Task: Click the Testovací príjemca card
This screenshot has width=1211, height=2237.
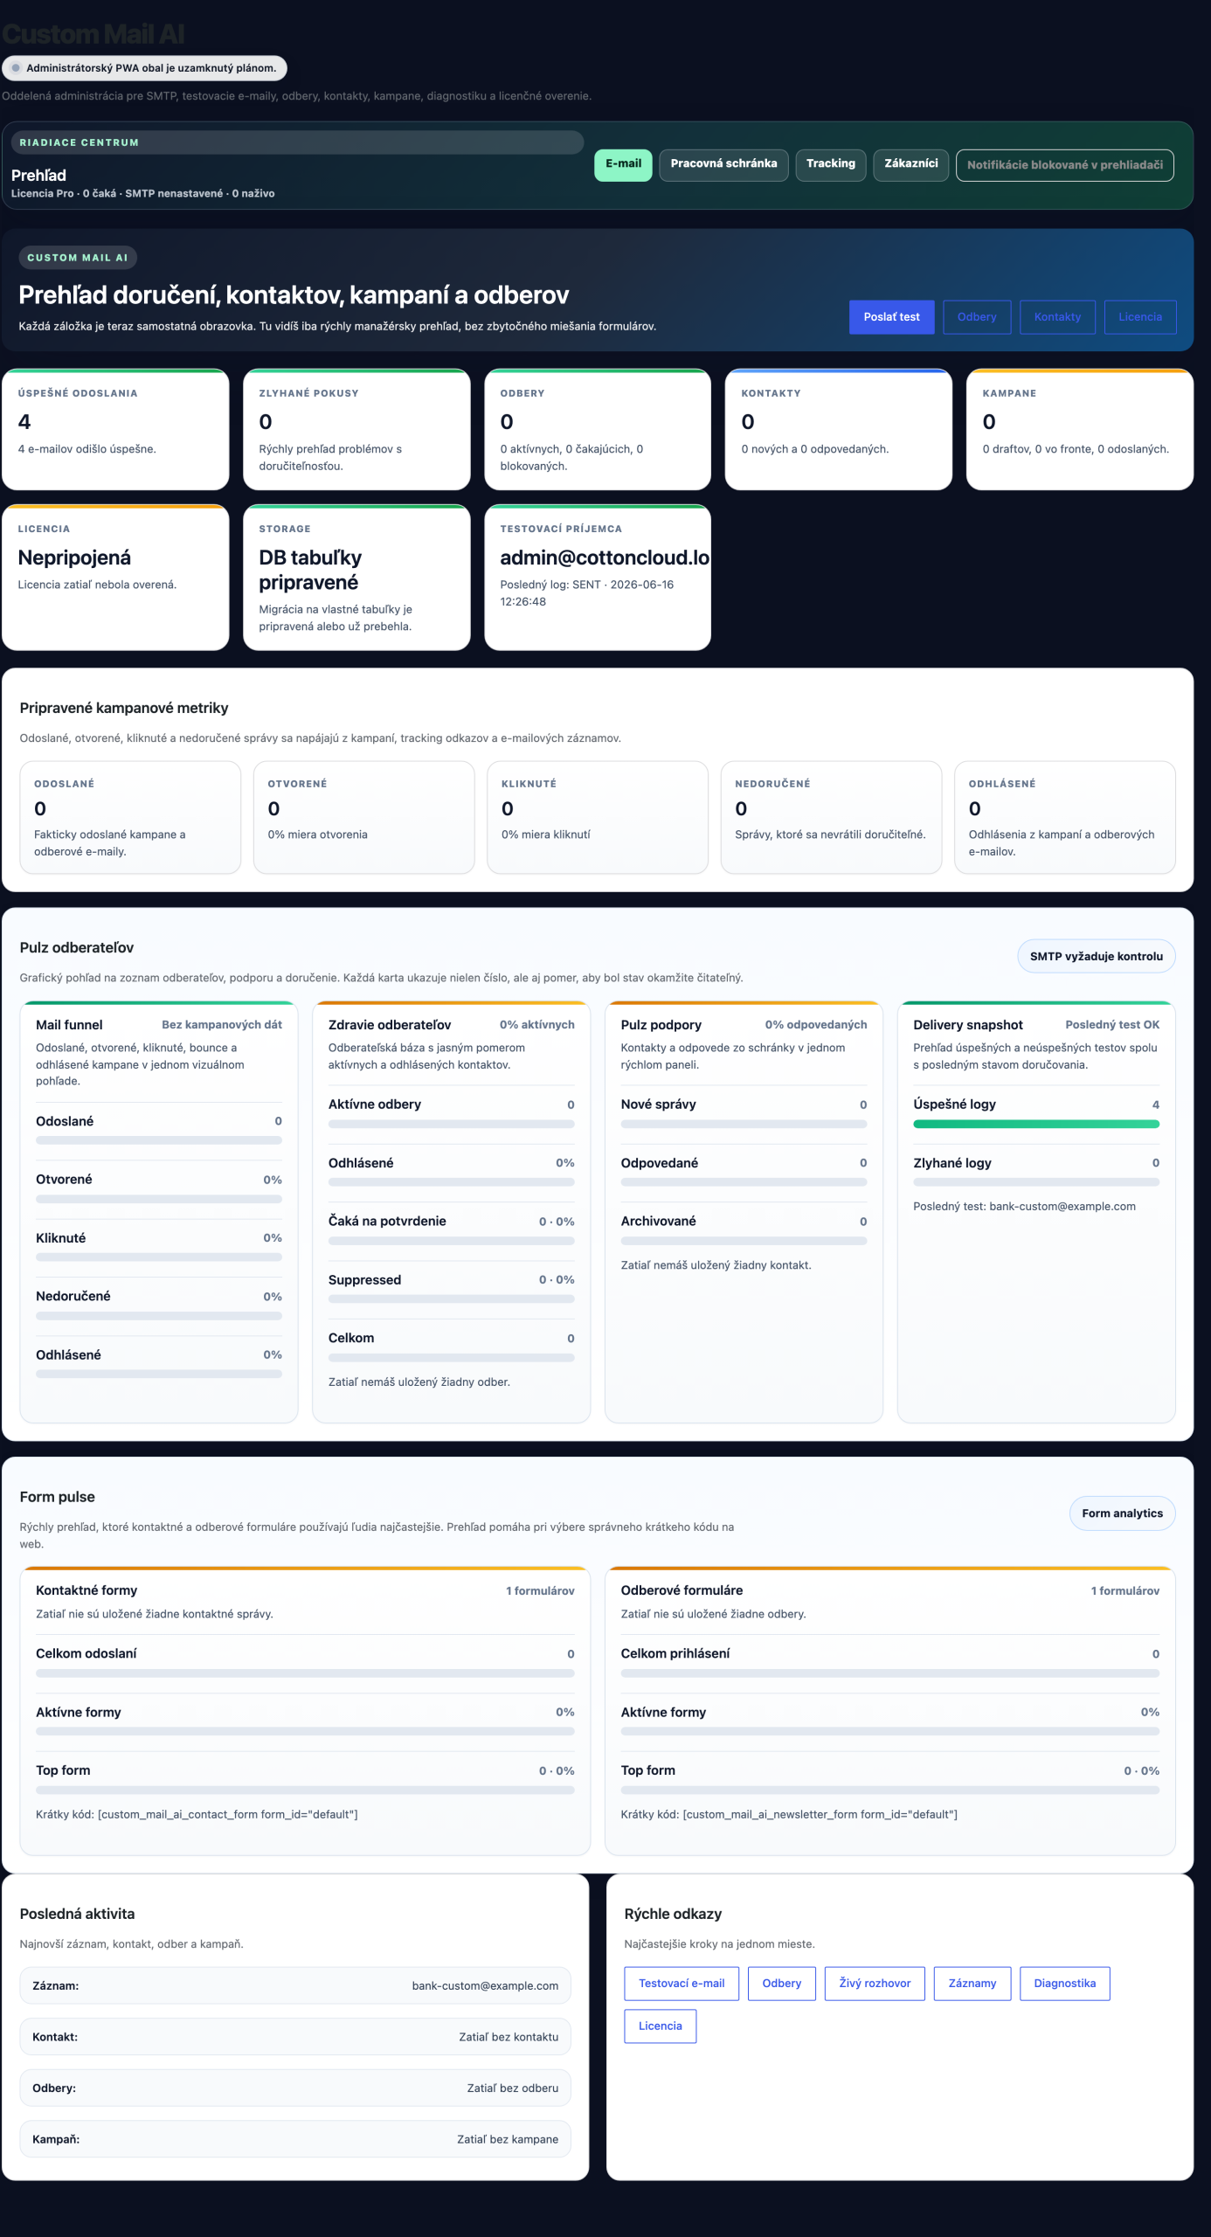Action: point(598,577)
